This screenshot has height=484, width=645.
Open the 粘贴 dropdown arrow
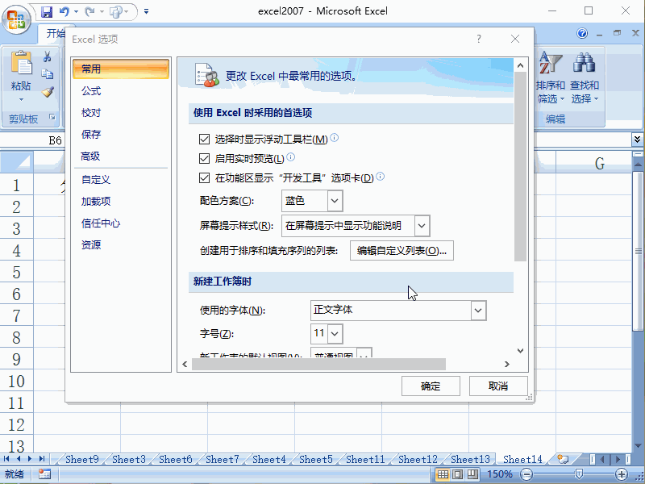click(21, 99)
